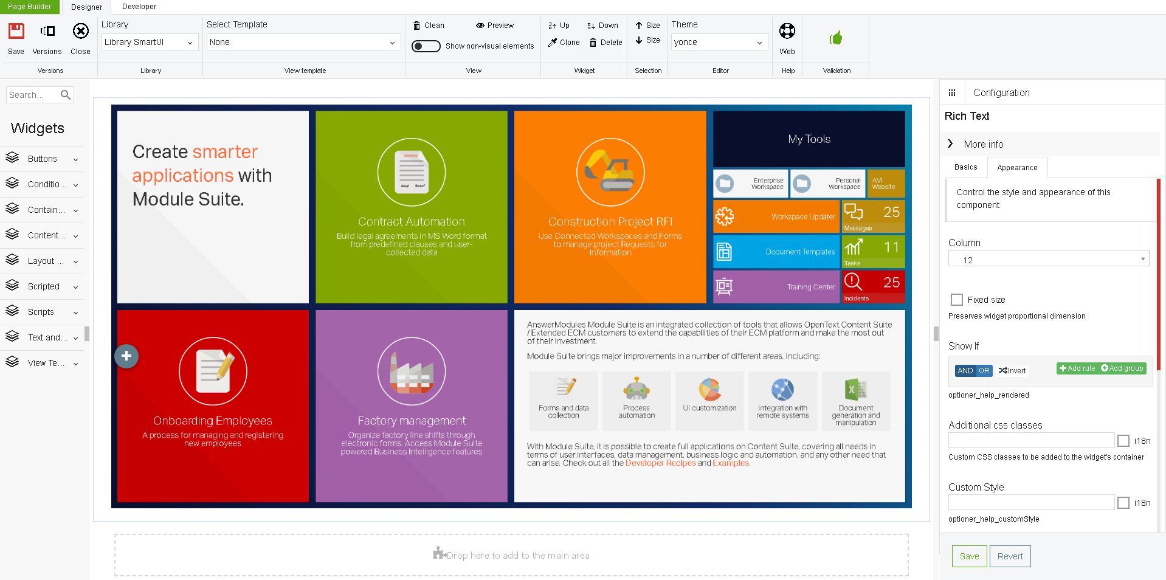
Task: Check the Fixed size checkbox
Action: pyautogui.click(x=957, y=300)
